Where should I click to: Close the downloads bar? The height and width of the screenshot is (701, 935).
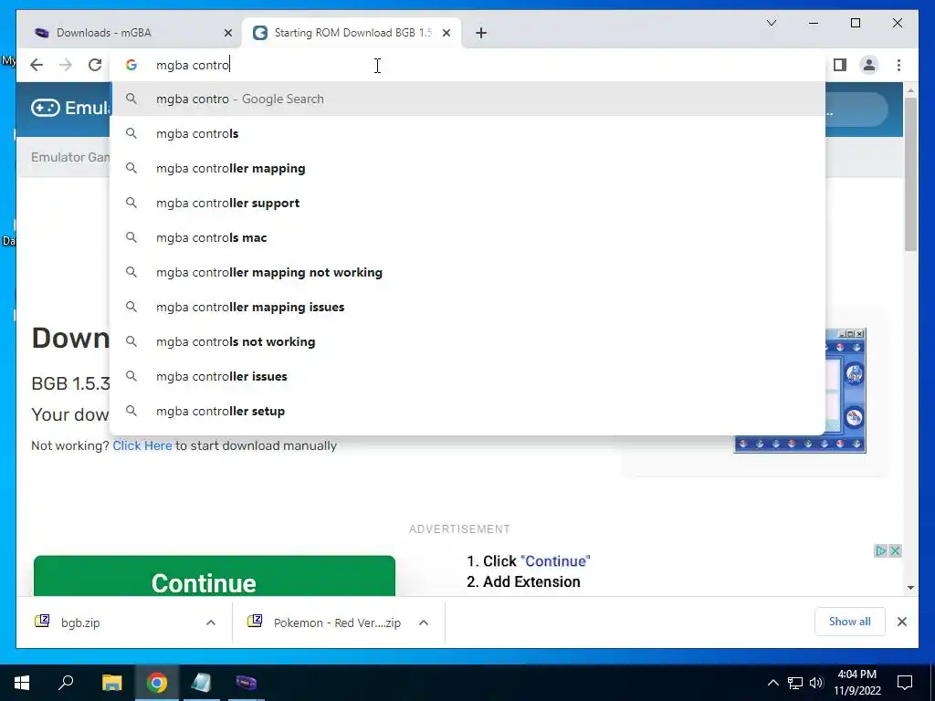901,622
